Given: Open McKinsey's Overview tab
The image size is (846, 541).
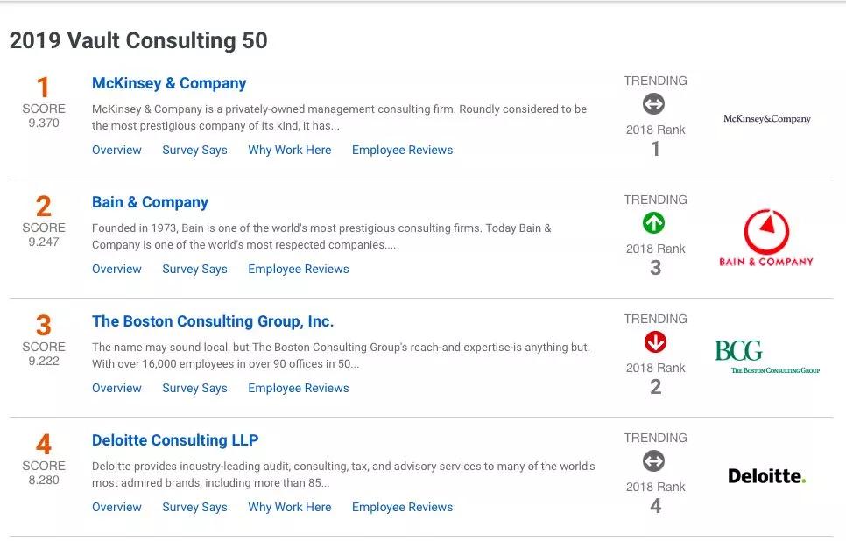Looking at the screenshot, I should click(116, 150).
